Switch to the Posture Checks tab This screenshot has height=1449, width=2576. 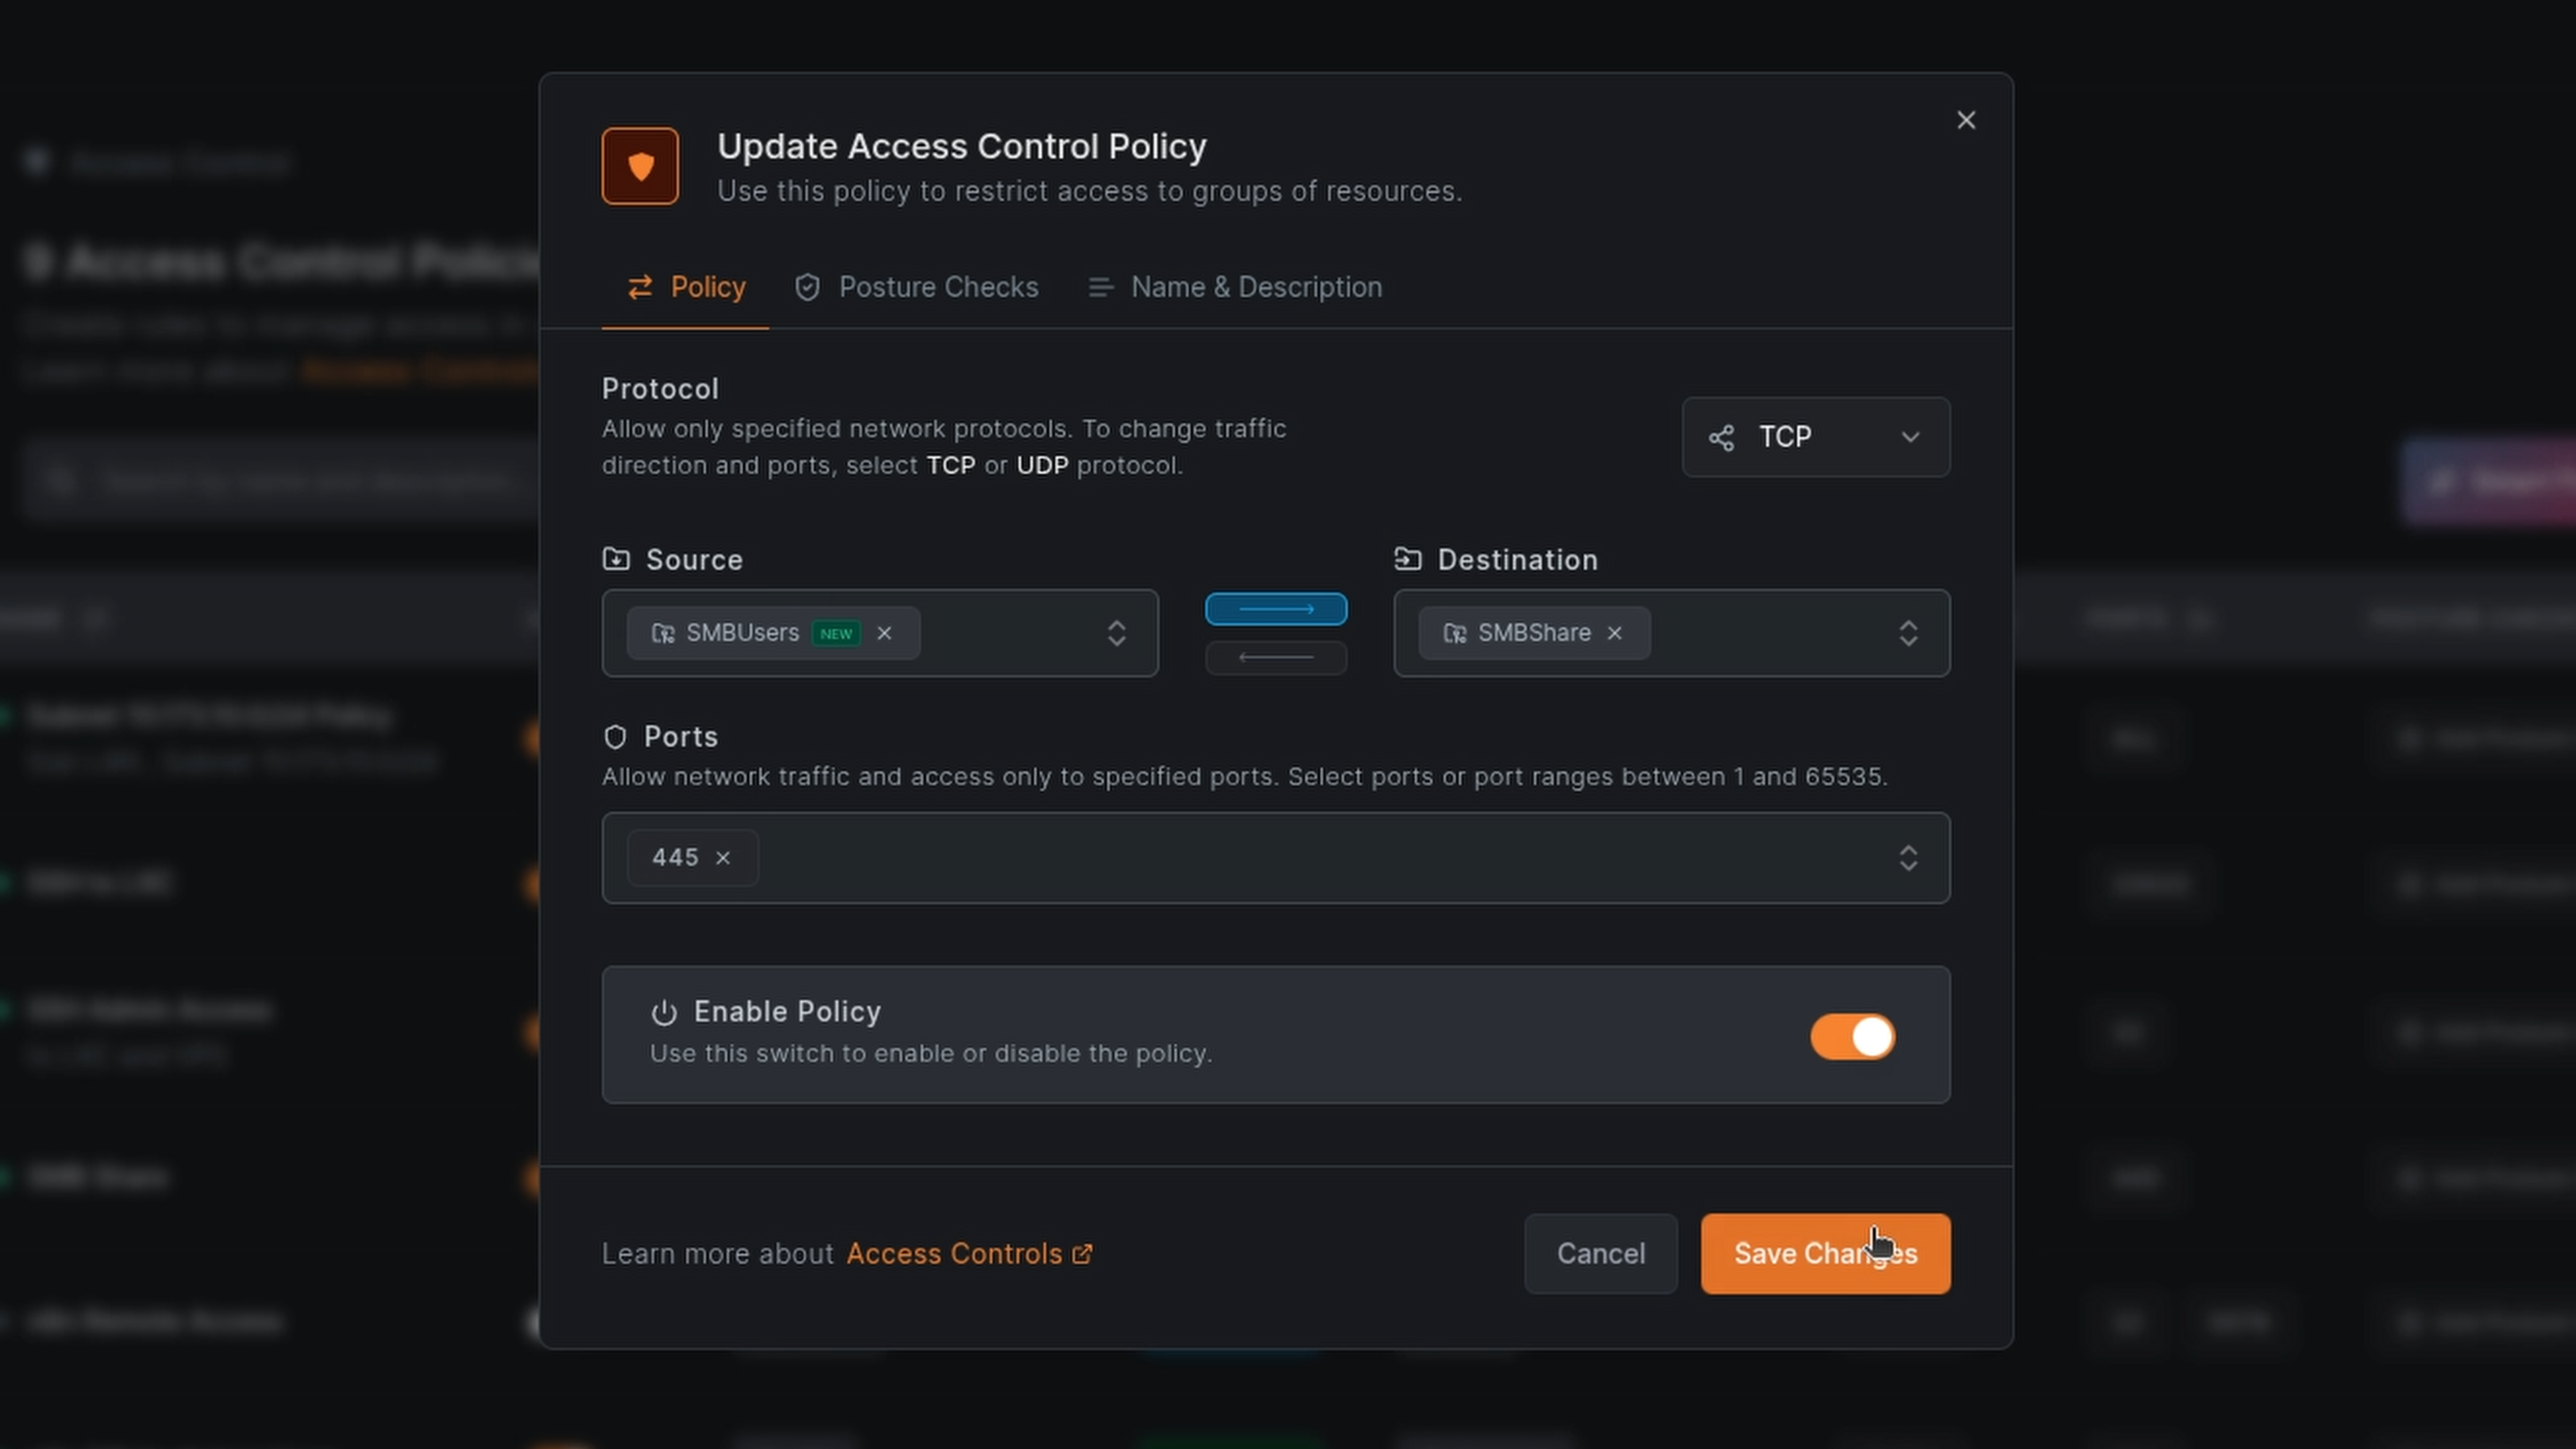click(916, 287)
